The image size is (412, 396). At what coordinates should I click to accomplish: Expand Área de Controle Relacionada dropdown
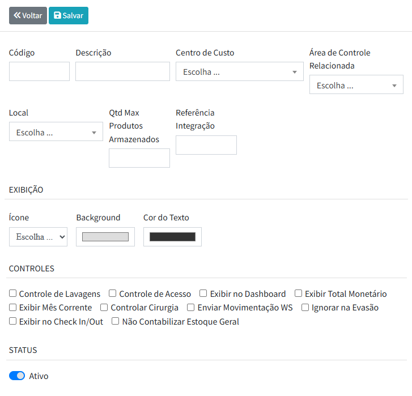(x=356, y=85)
